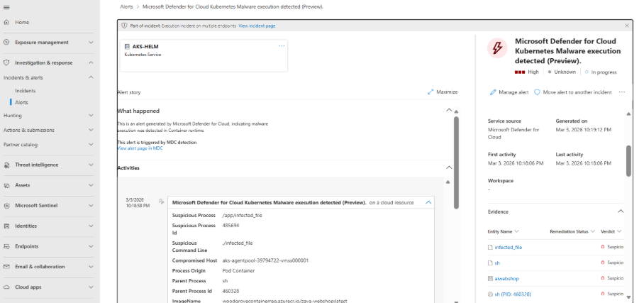Image resolution: width=639 pixels, height=303 pixels.
Task: Click the infected_file file icon
Action: coord(490,247)
